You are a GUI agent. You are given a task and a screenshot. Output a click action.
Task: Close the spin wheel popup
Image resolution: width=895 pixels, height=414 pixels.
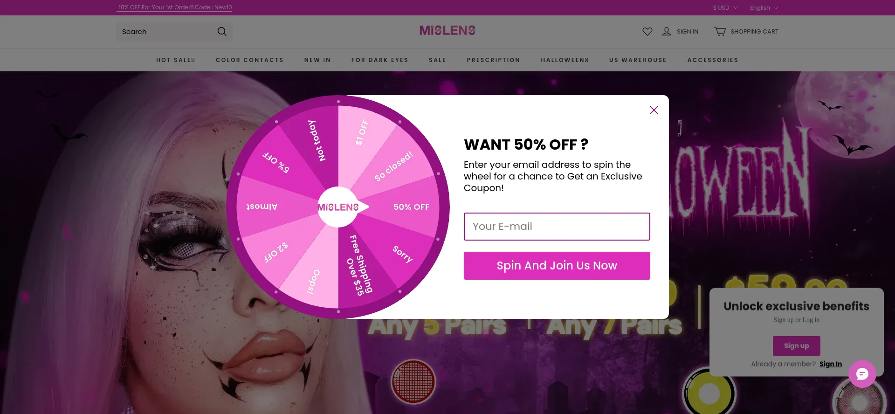[654, 110]
